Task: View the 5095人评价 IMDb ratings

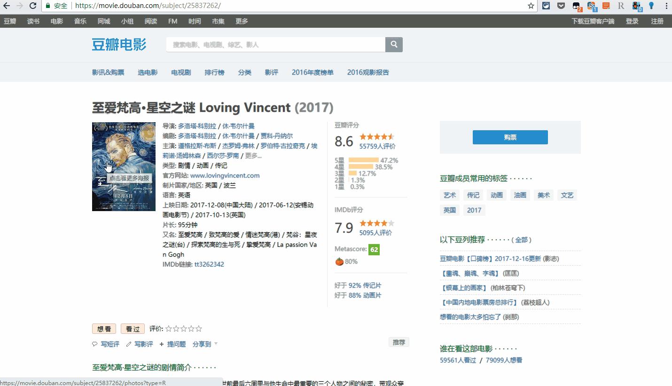Action: (x=375, y=233)
